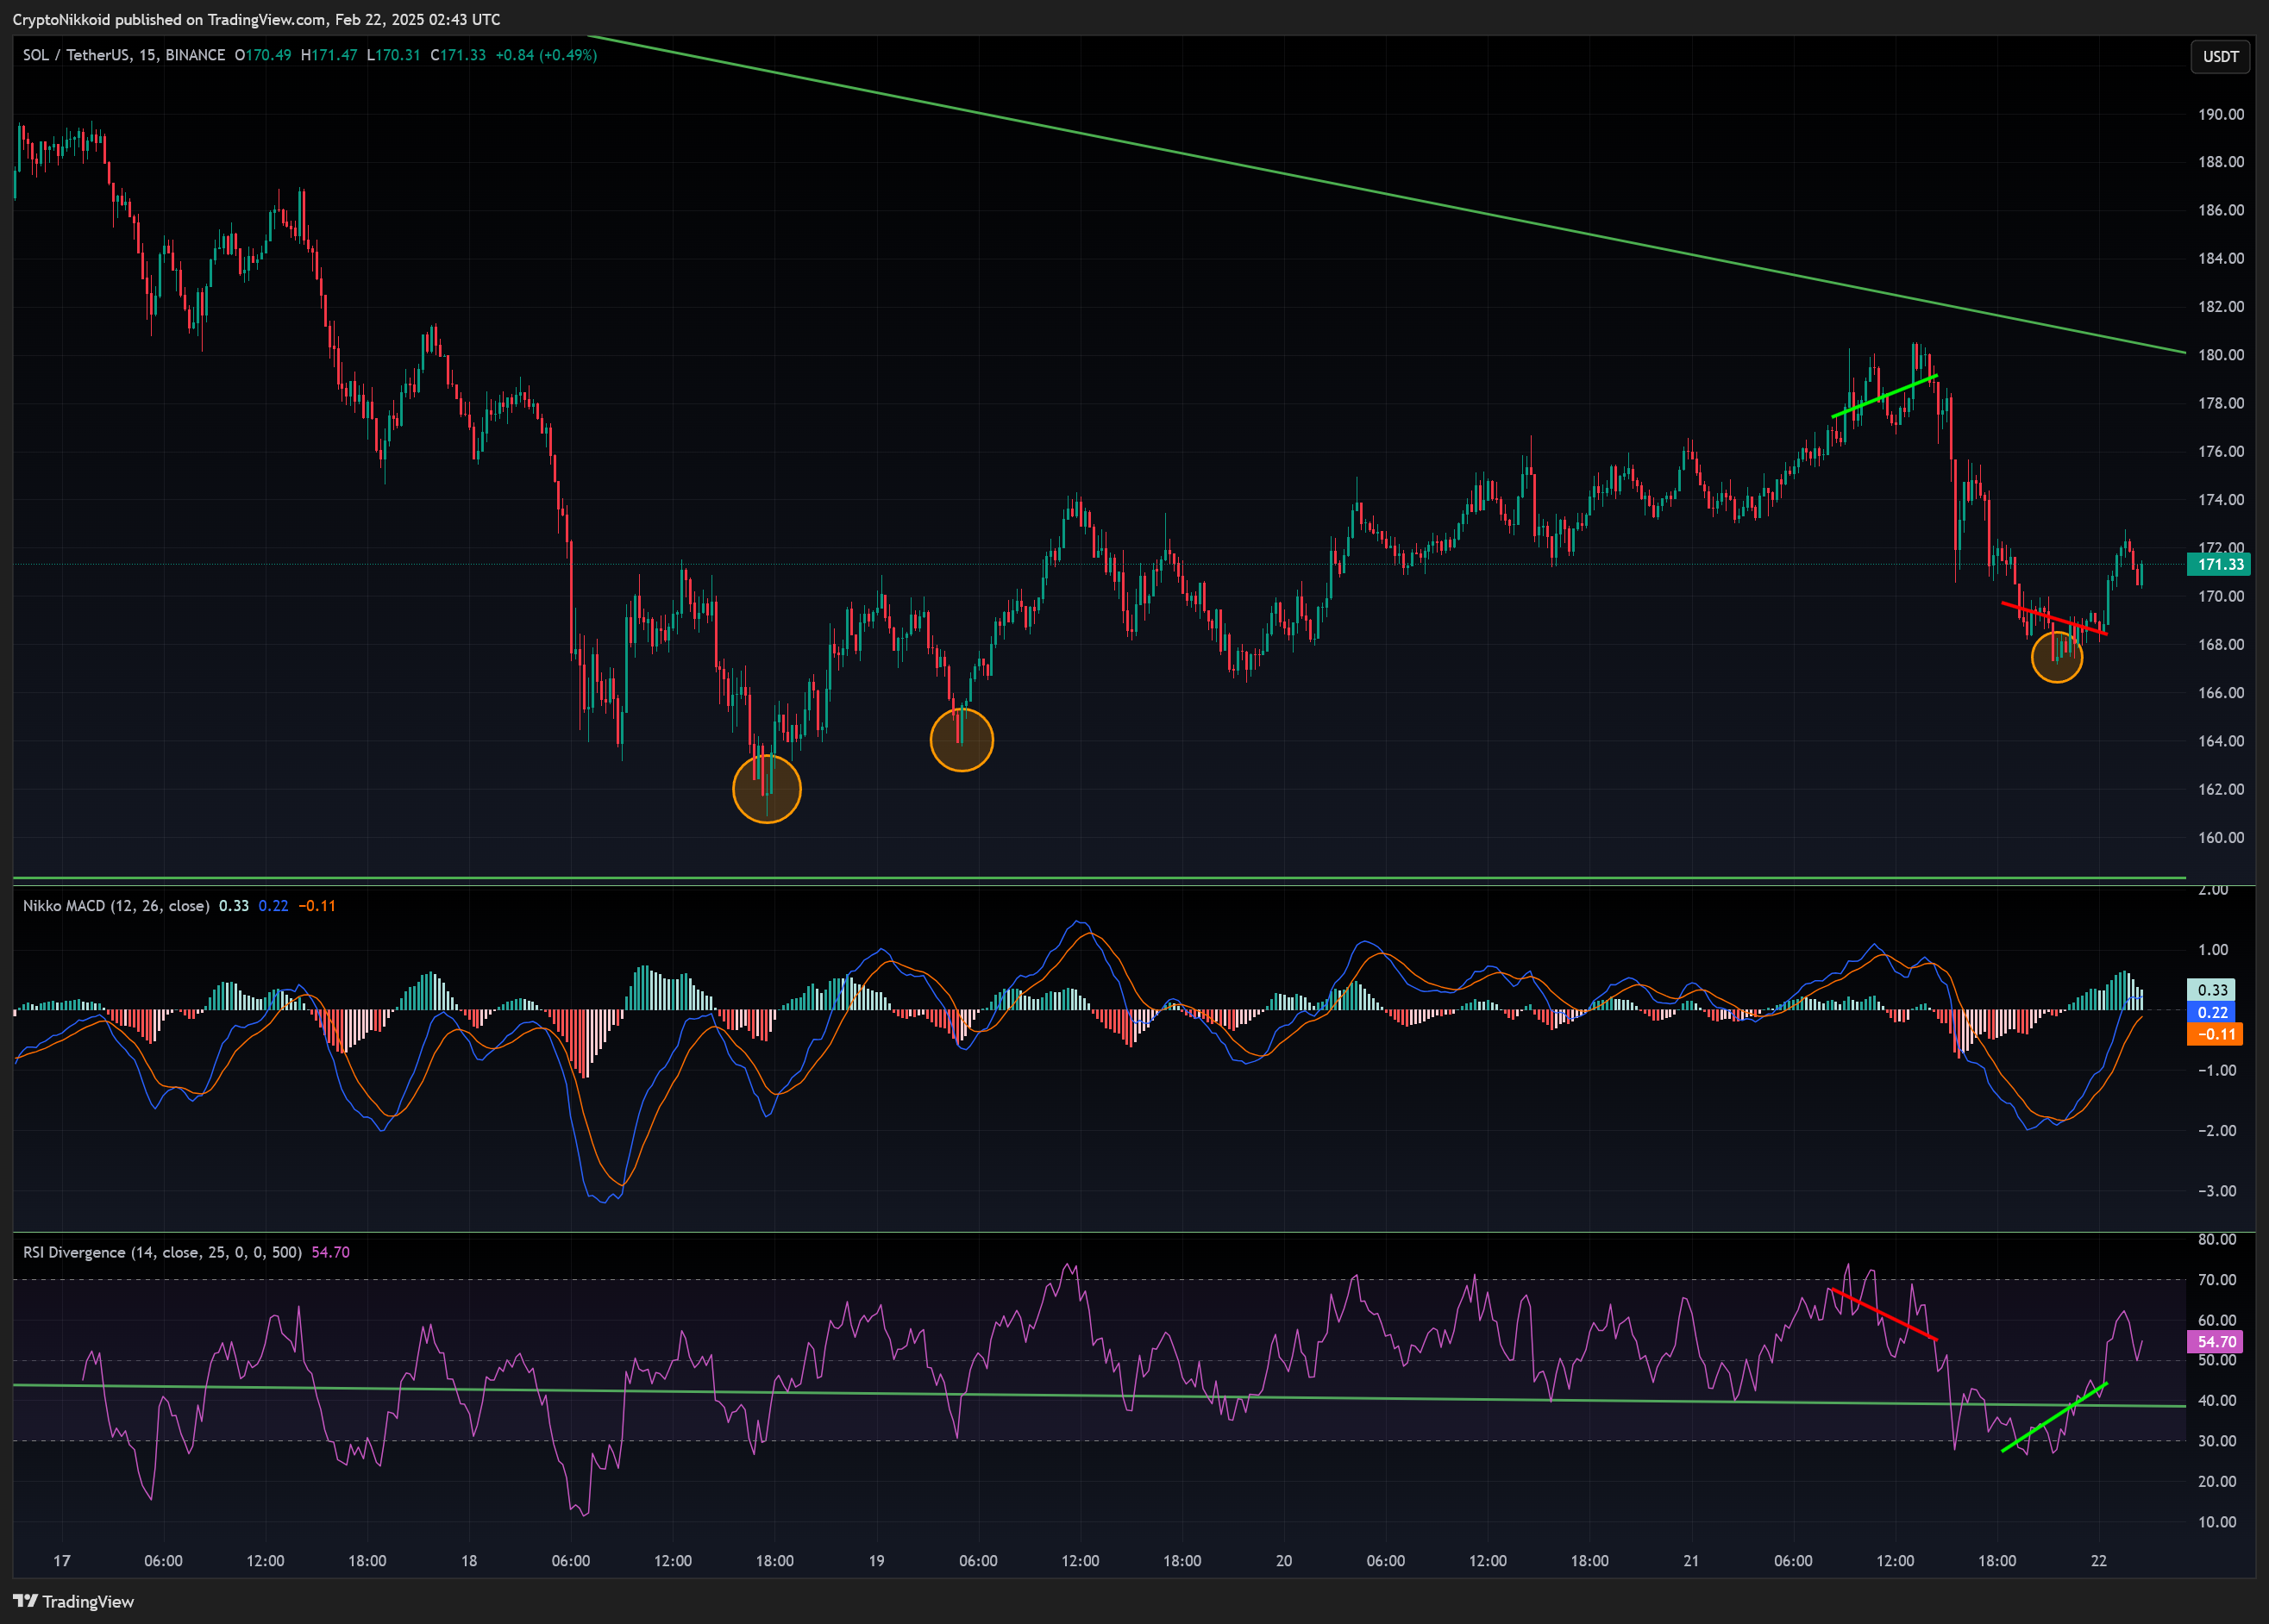Click the −2.00 MACD axis label
The image size is (2269, 1624).
pyautogui.click(x=2216, y=1131)
